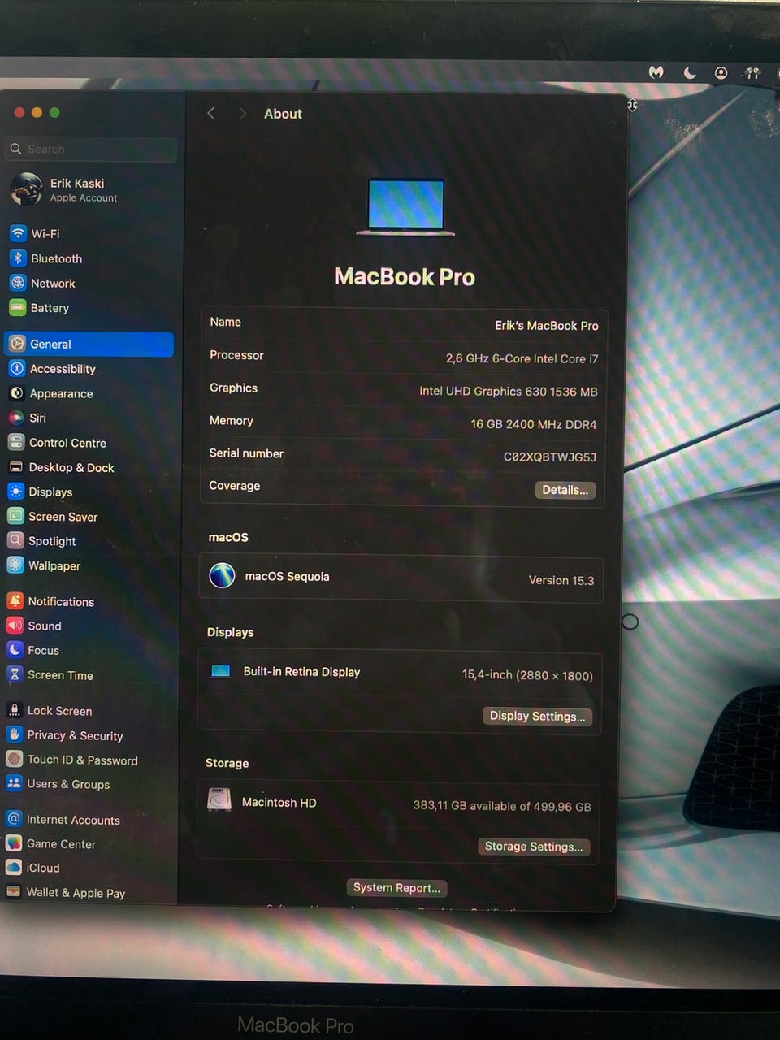
Task: Click the Malwarebytes menu bar icon
Action: pyautogui.click(x=656, y=72)
